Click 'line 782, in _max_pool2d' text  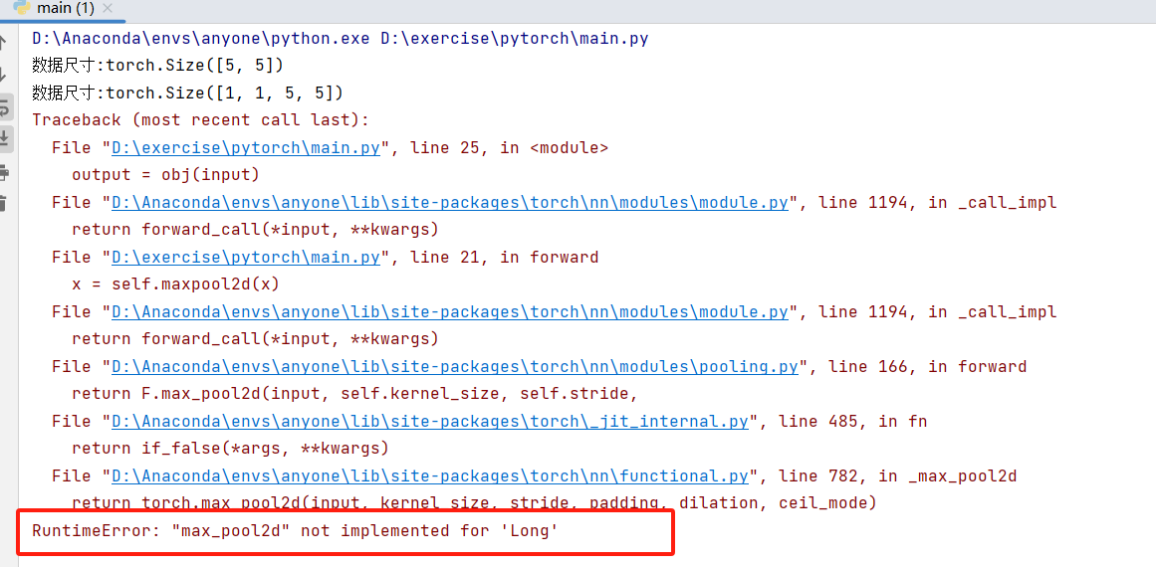point(896,475)
